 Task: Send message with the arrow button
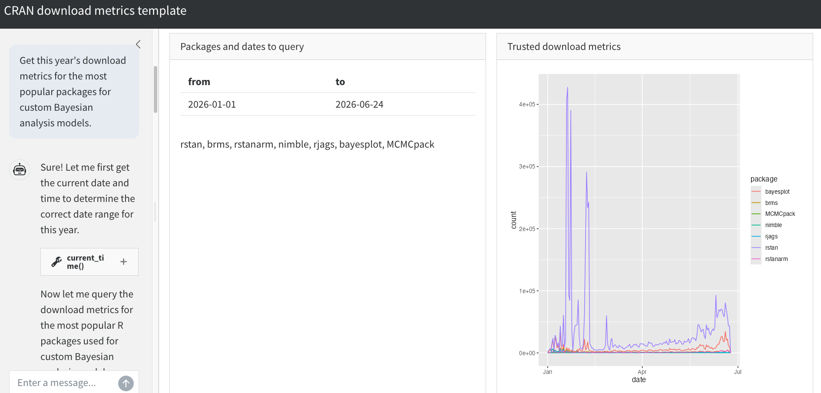(x=126, y=383)
